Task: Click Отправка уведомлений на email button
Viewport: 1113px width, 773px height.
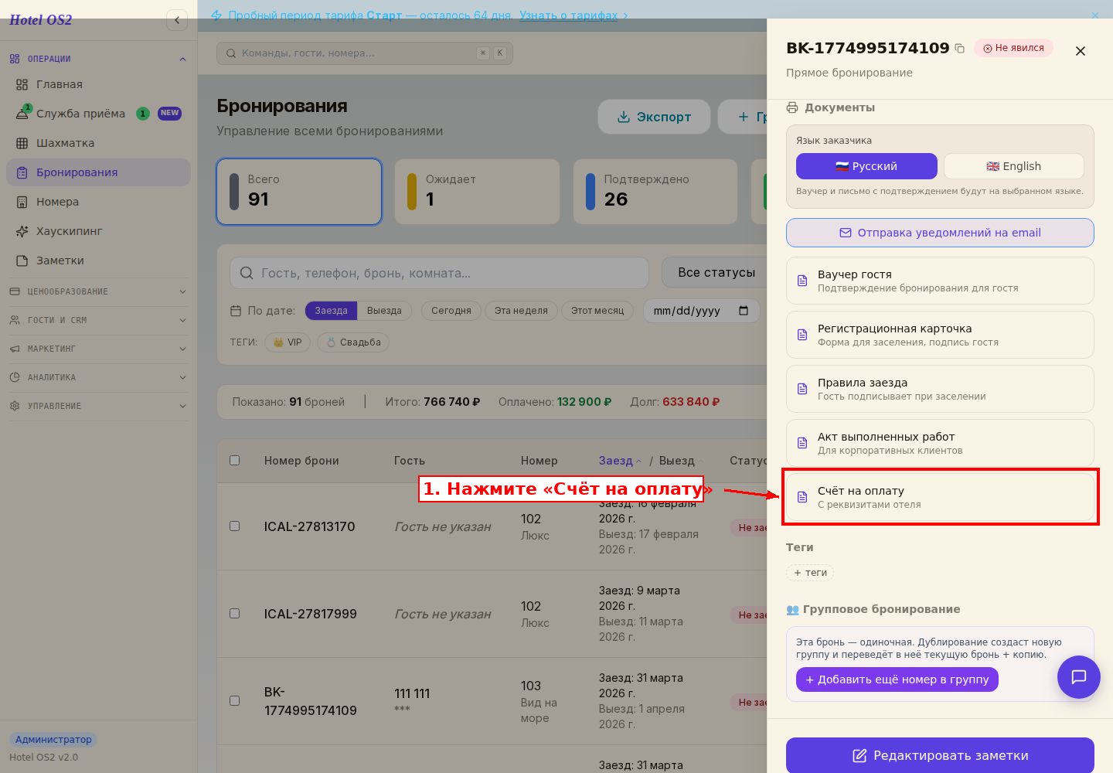Action: [940, 233]
